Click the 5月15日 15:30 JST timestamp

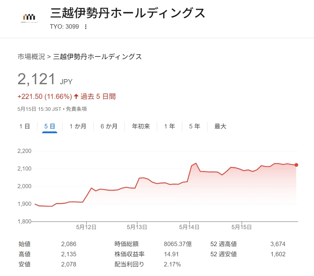pyautogui.click(x=39, y=109)
